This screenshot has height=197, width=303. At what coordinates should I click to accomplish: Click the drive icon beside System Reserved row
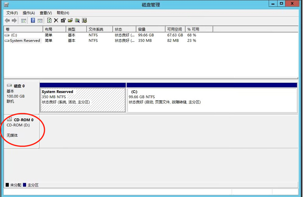click(7, 41)
